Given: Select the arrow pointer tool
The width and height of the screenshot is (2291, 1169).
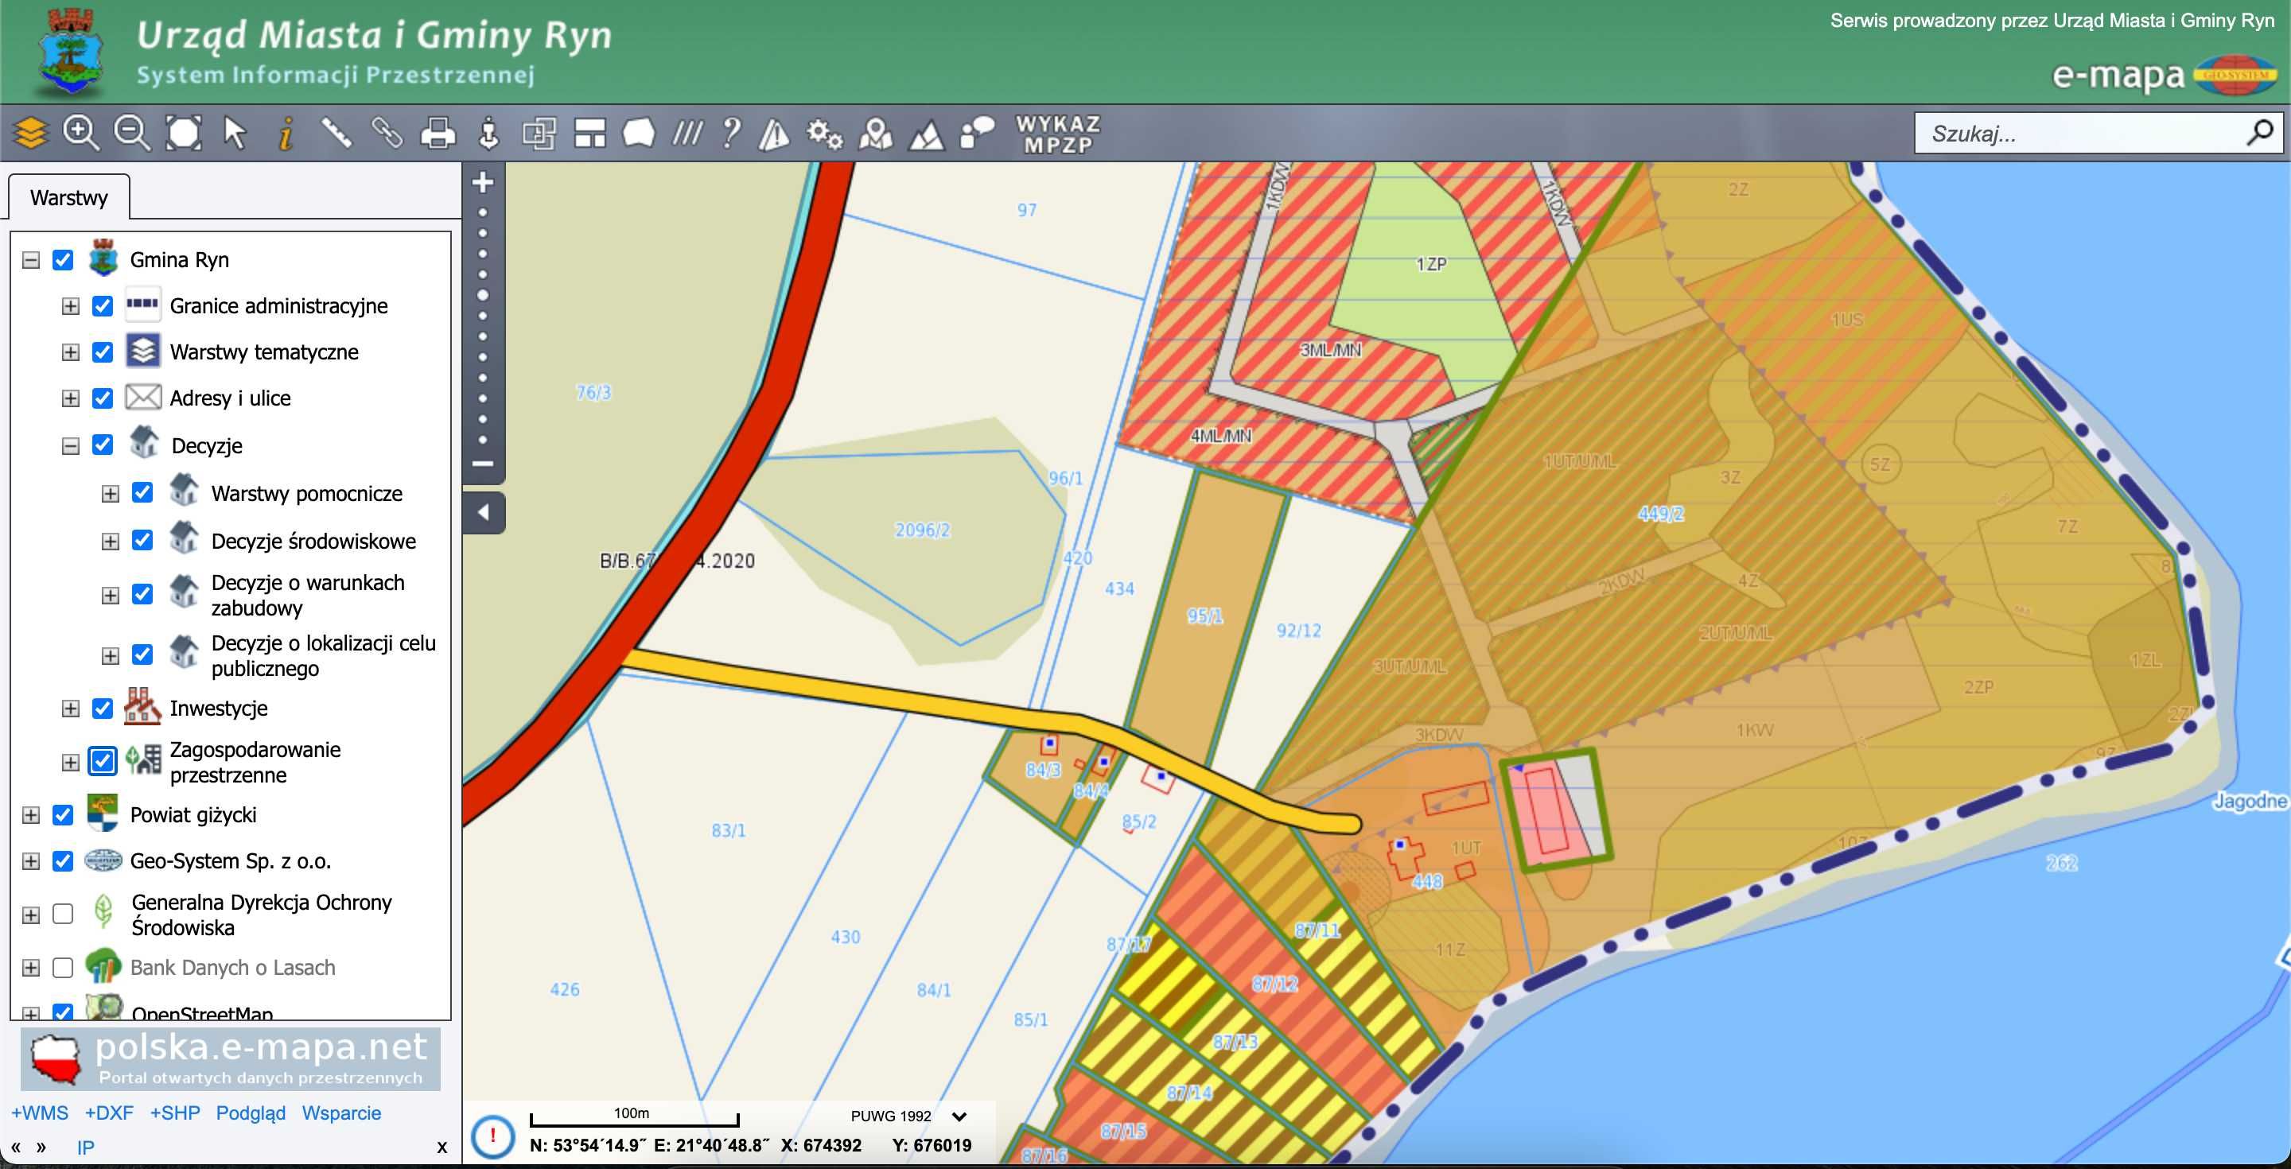Looking at the screenshot, I should pyautogui.click(x=235, y=134).
